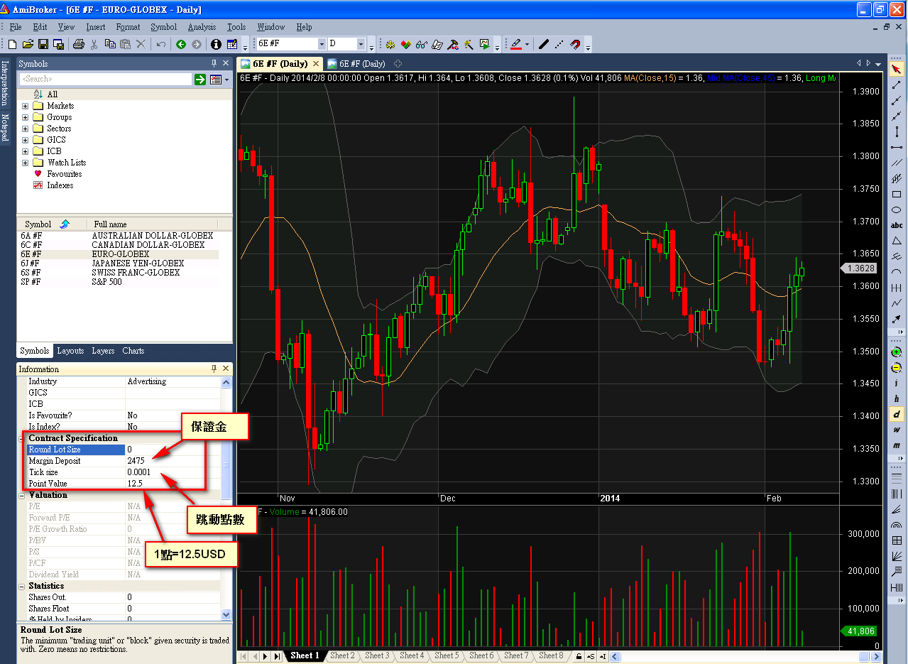Close the Symbols panel

click(x=226, y=63)
